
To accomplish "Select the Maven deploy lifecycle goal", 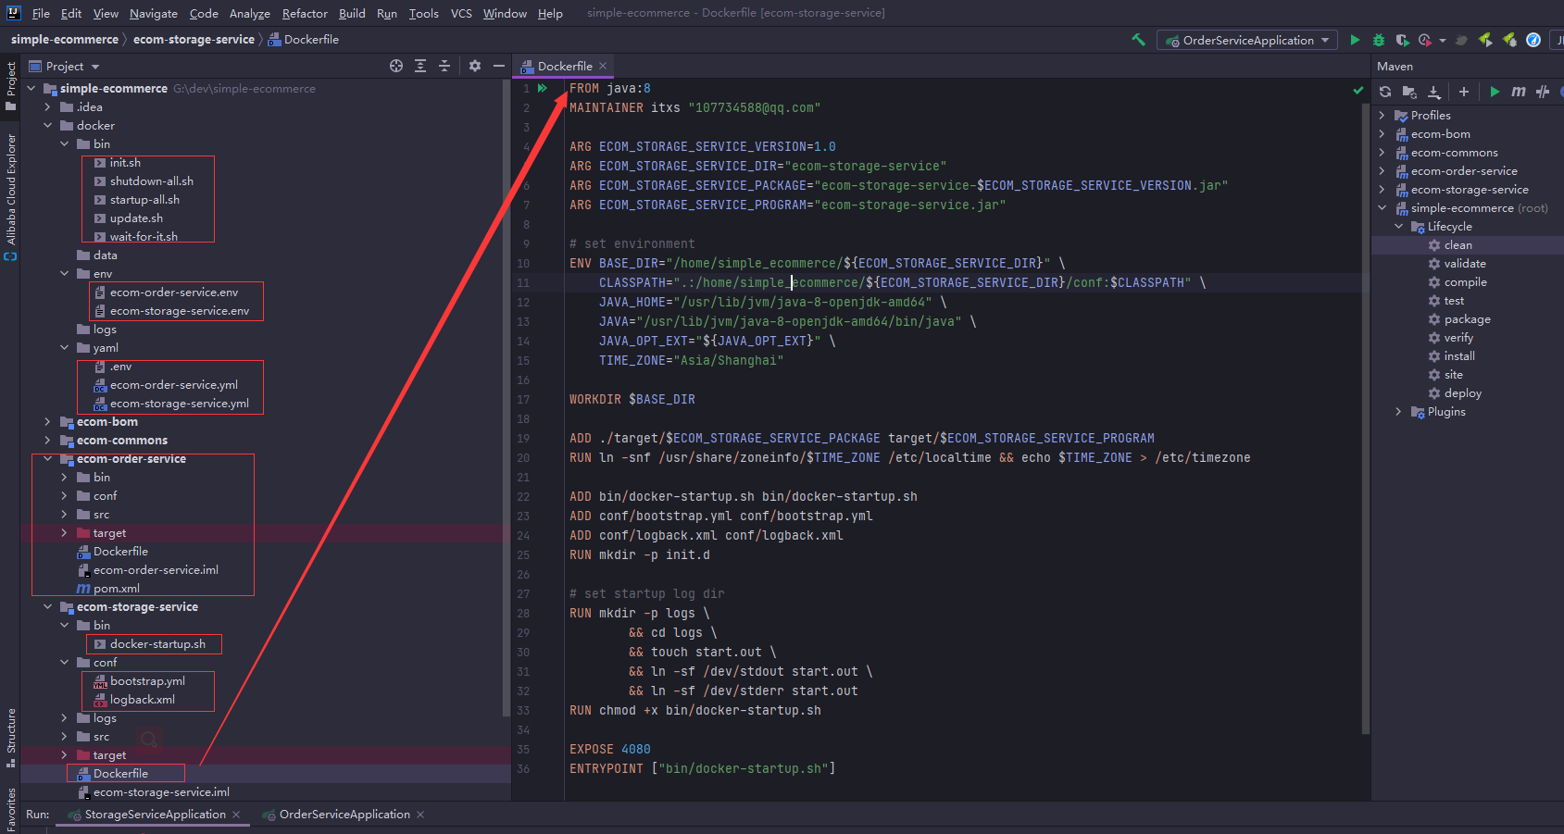I will coord(1462,393).
